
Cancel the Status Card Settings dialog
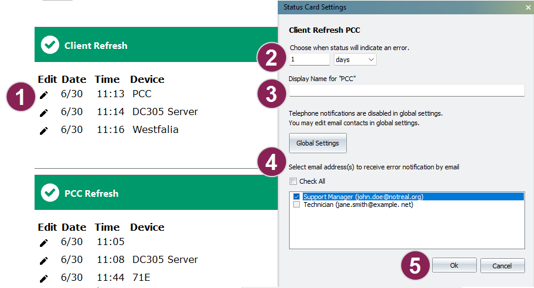502,265
